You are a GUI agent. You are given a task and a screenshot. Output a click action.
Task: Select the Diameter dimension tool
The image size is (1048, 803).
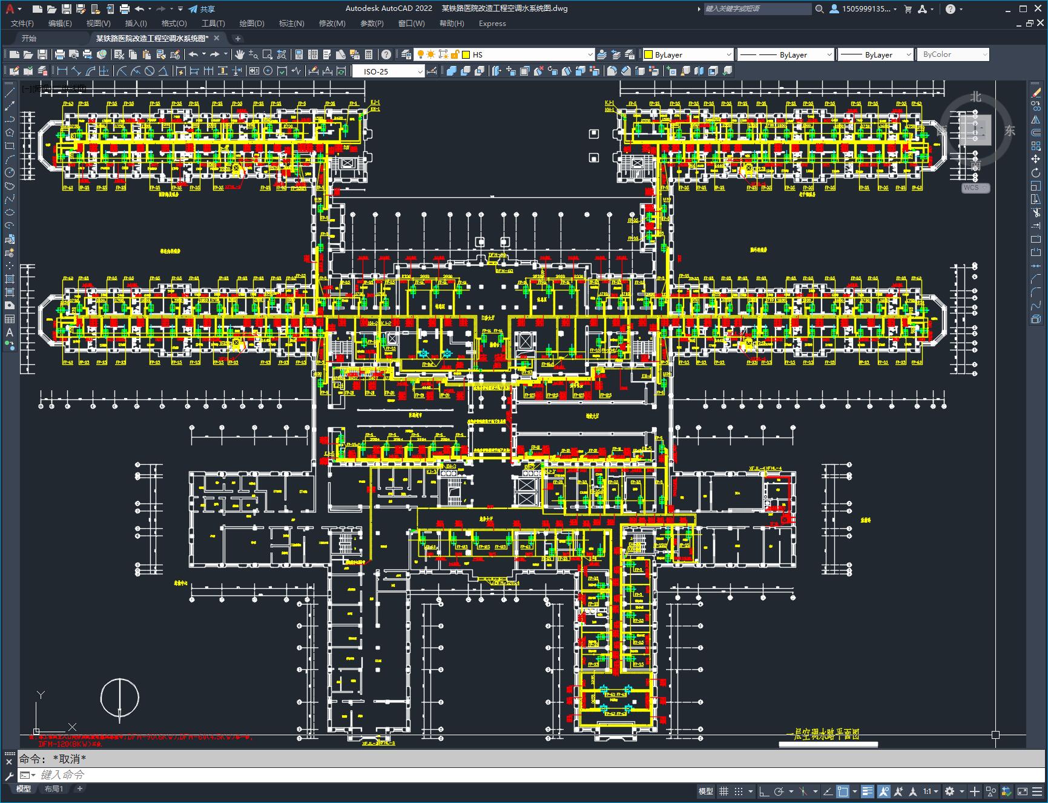coord(150,71)
